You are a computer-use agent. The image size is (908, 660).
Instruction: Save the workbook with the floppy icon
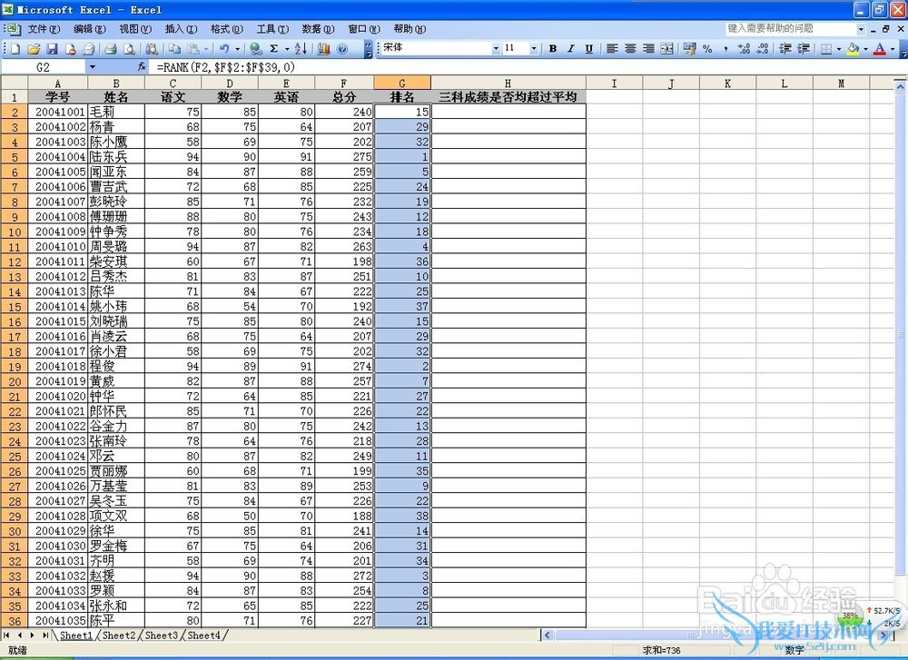pyautogui.click(x=52, y=49)
